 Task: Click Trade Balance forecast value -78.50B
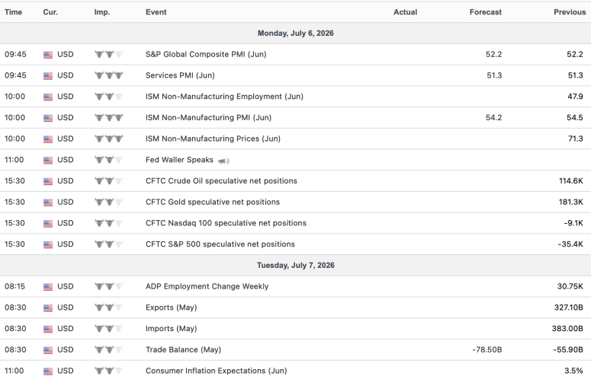tap(487, 349)
